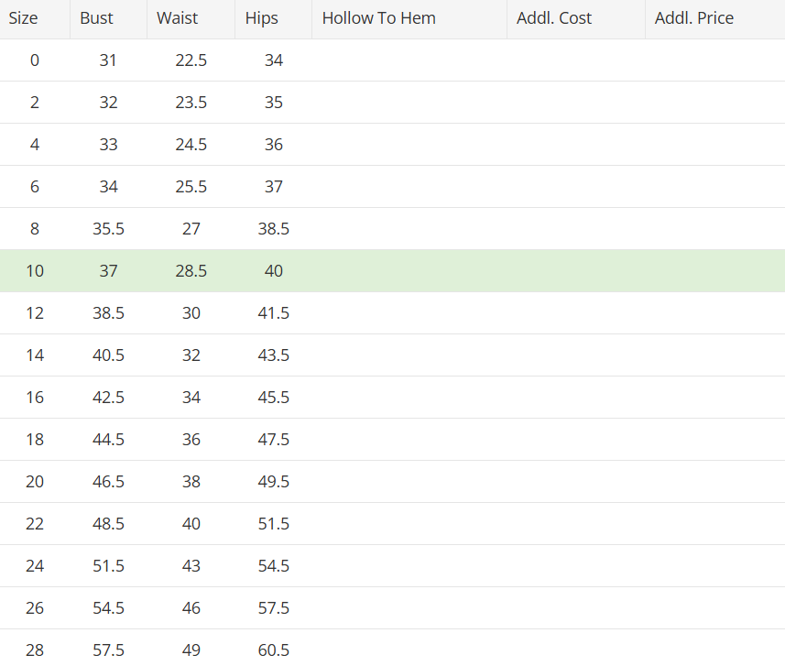
Task: Click Addl. Price cell for size 28
Action: point(714,648)
